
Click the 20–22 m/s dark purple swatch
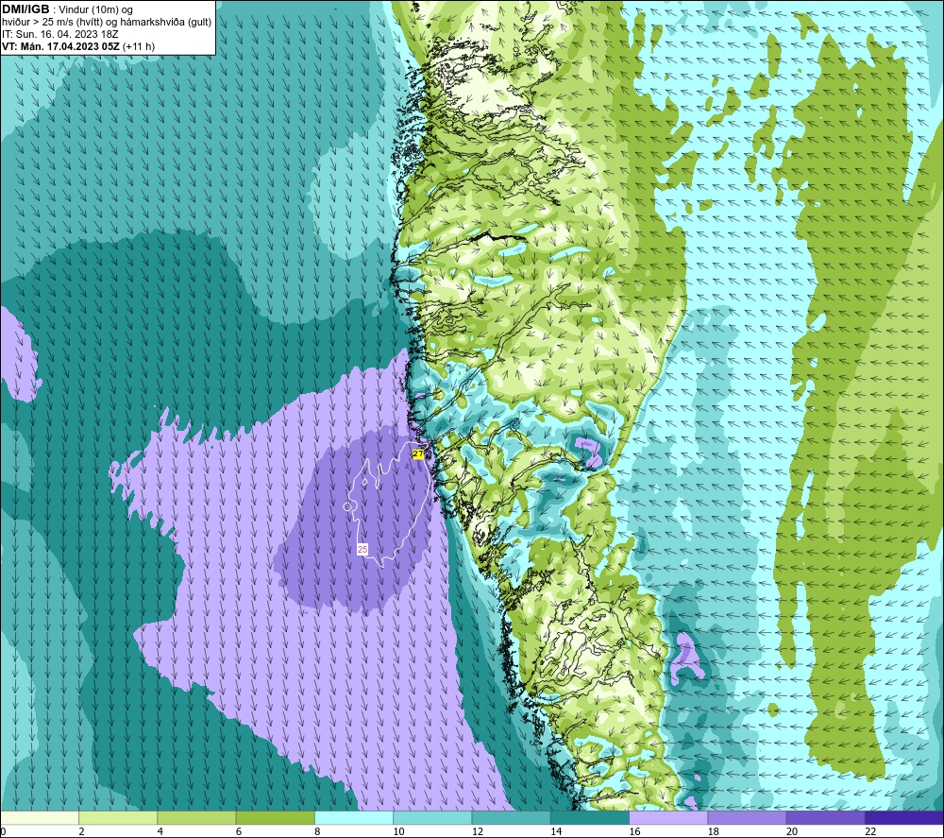[x=825, y=817]
